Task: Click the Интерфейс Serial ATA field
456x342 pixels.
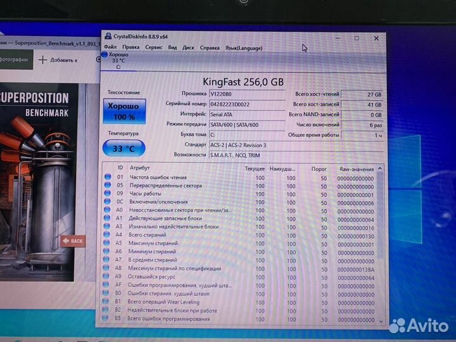Action: [x=247, y=114]
